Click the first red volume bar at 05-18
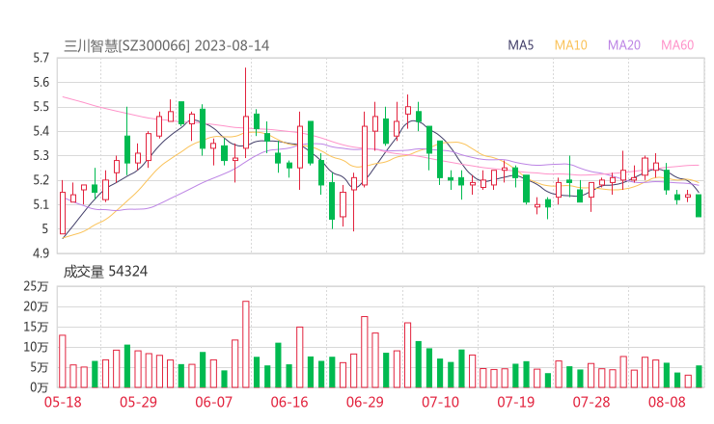 (63, 361)
